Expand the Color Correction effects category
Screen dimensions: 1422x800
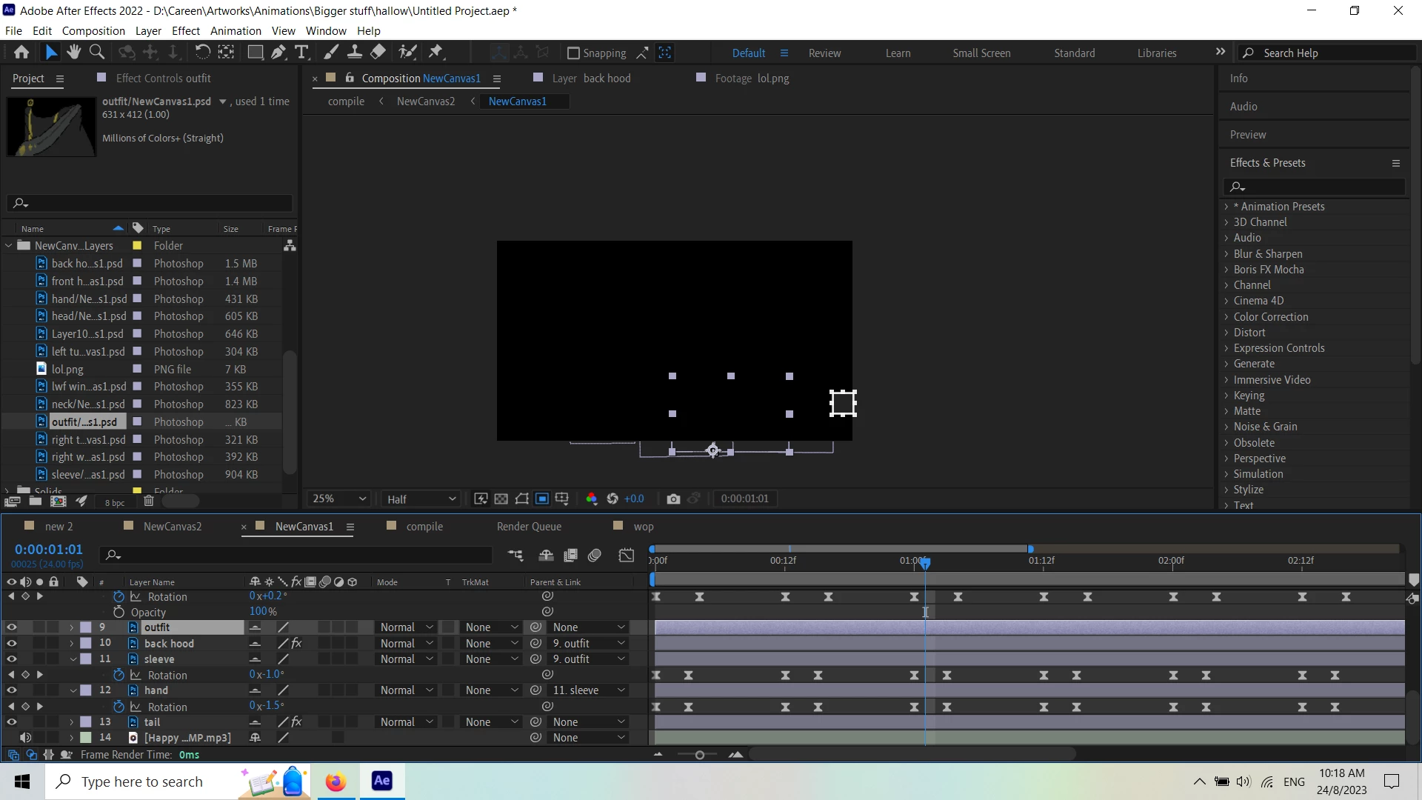[1226, 317]
